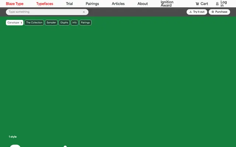Navigate to Pairings in top navigation
The image size is (236, 147).
92,4
